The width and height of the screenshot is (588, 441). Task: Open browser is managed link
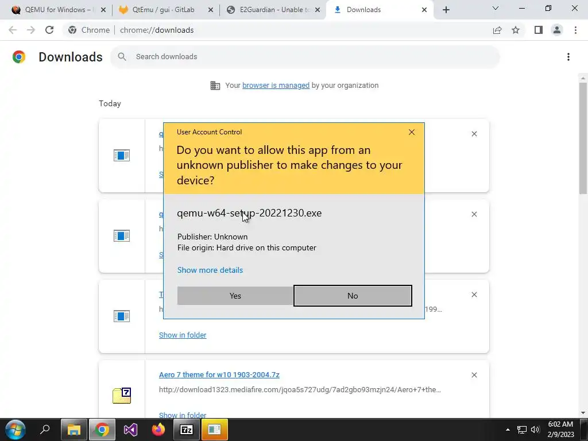[x=276, y=86]
